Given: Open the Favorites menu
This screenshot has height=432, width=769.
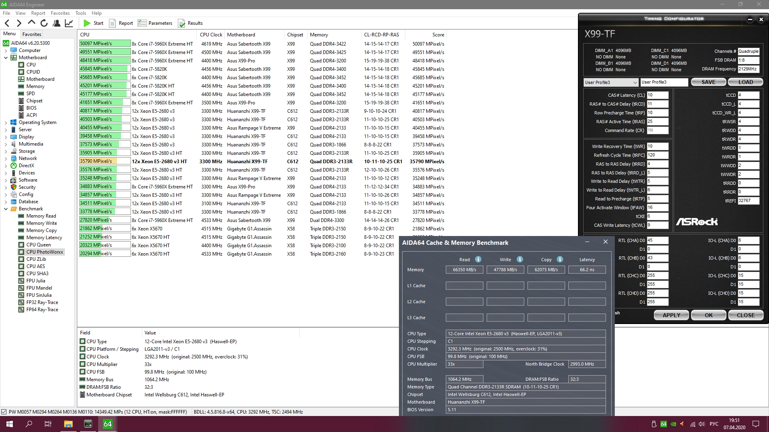Looking at the screenshot, I should point(60,13).
